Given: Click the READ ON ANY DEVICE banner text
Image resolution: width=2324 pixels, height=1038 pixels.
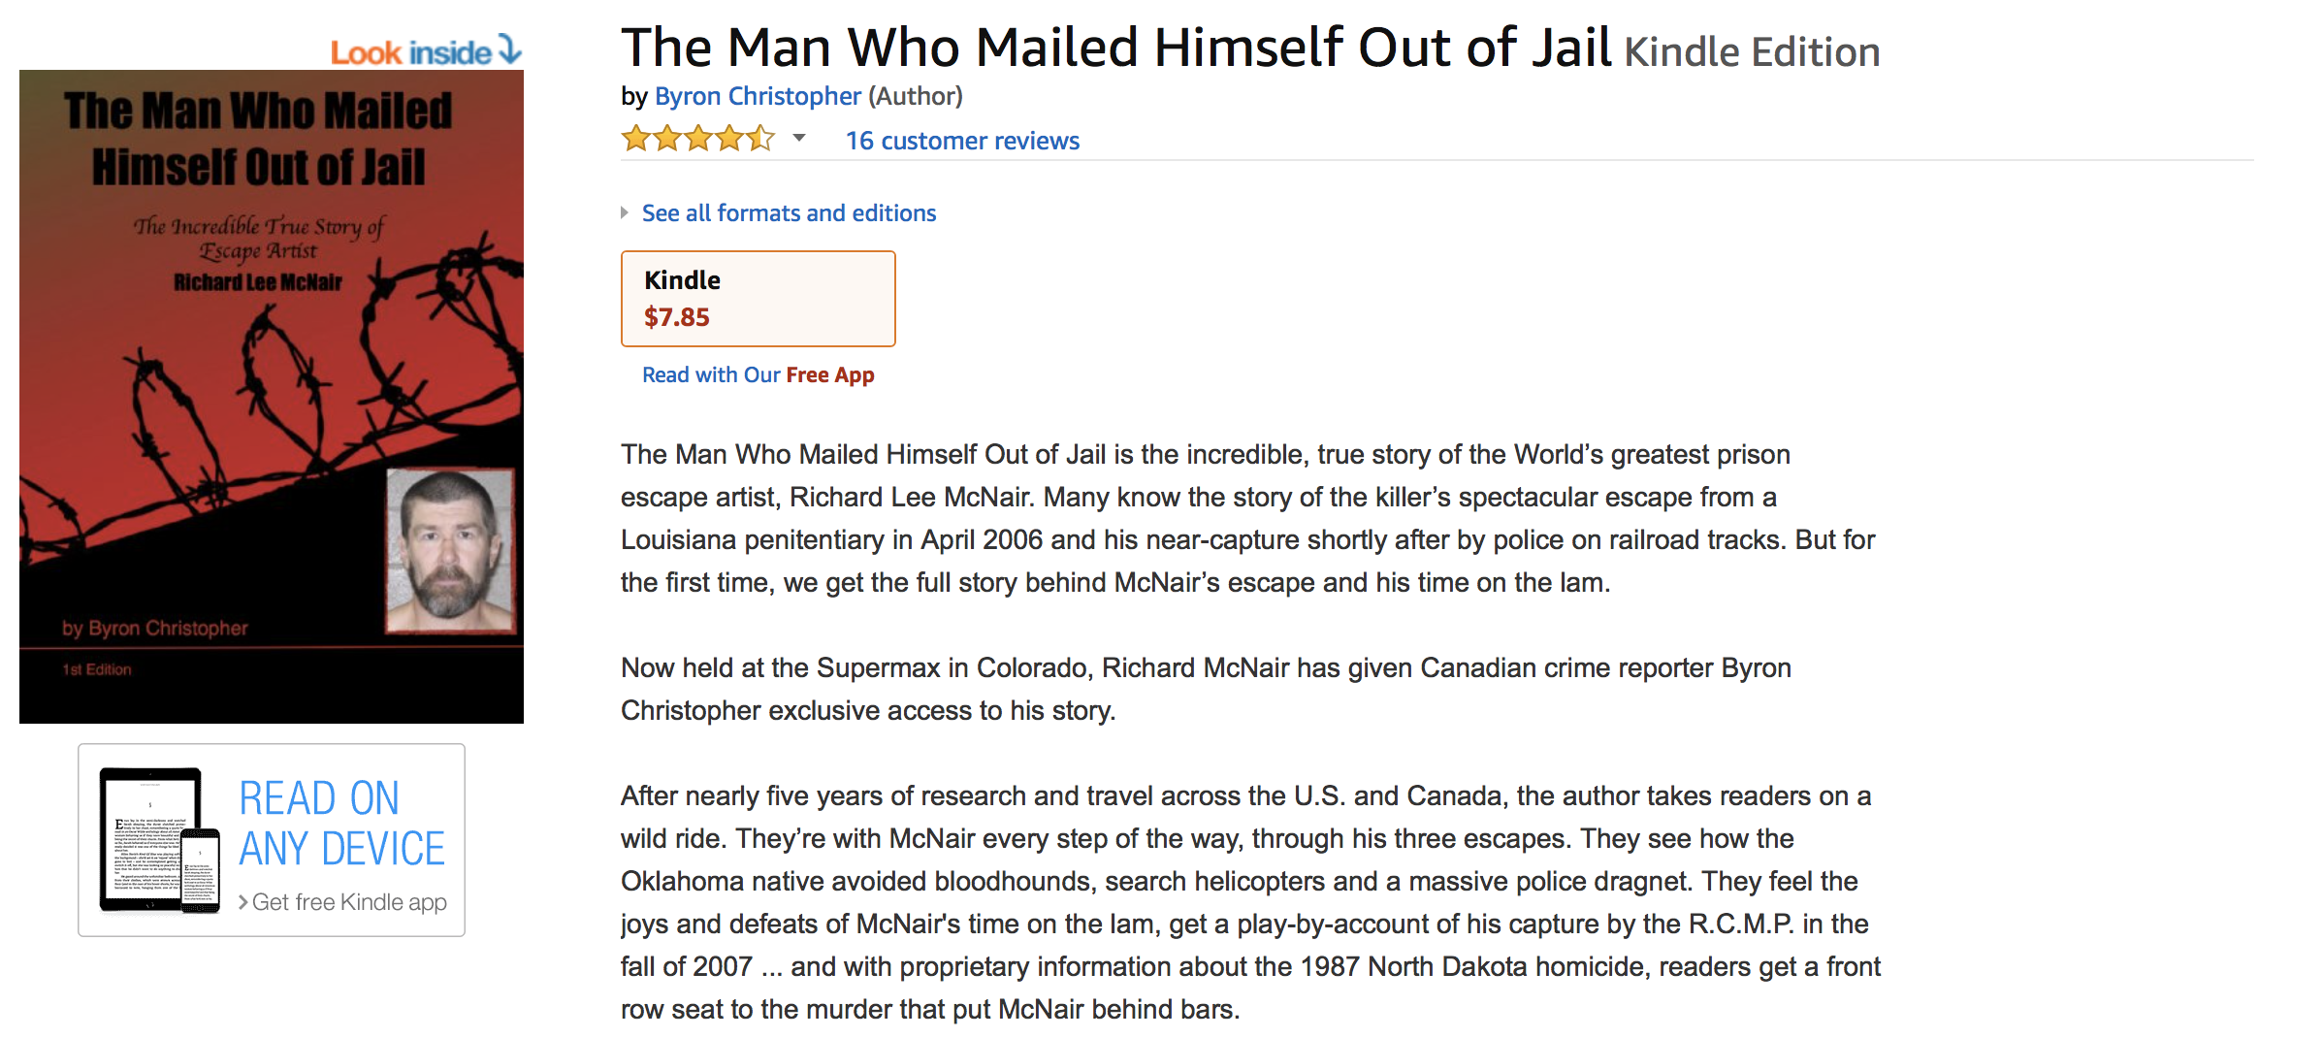Looking at the screenshot, I should 341,824.
